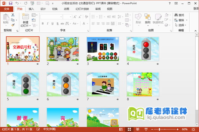
Task: Click the Copy icon in clipboard group
Action: (x=13, y=20)
